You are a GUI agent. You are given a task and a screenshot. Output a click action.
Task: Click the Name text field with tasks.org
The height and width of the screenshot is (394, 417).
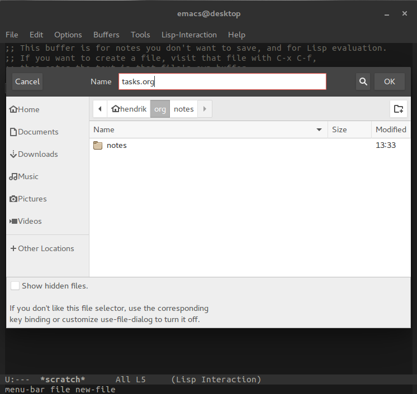(x=222, y=81)
